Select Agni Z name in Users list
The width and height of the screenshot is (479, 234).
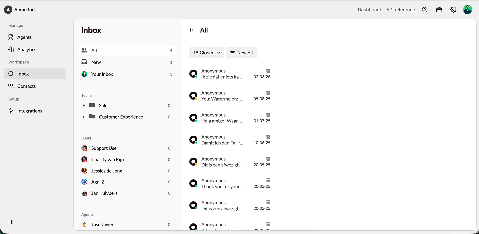coord(98,182)
